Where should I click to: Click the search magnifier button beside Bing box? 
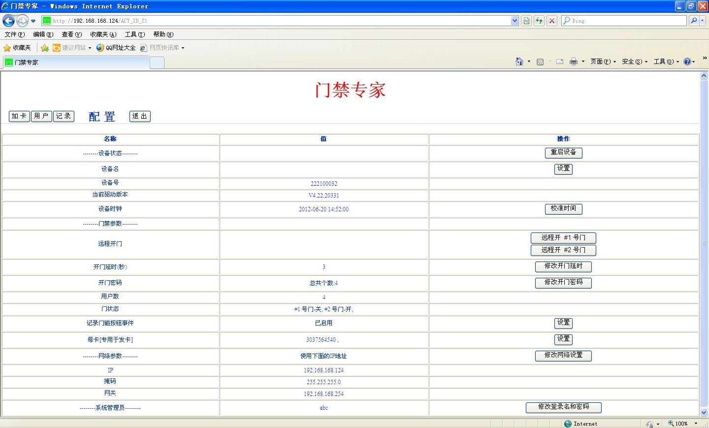[694, 21]
